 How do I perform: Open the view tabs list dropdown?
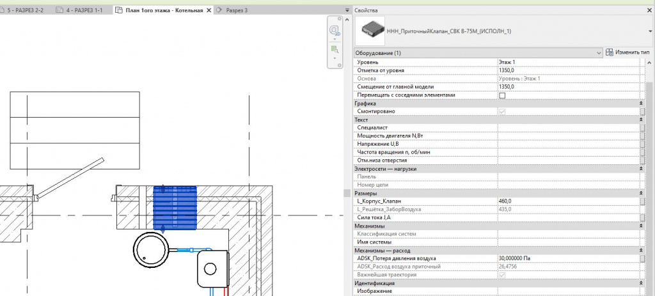point(347,10)
